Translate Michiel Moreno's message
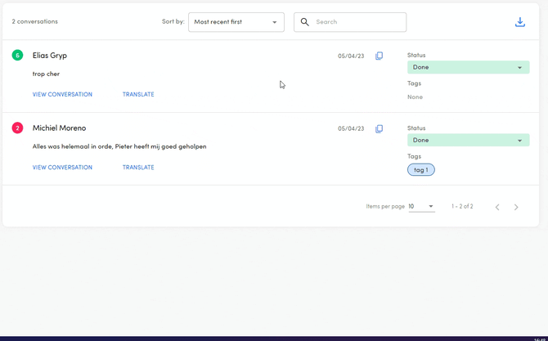 click(x=138, y=168)
